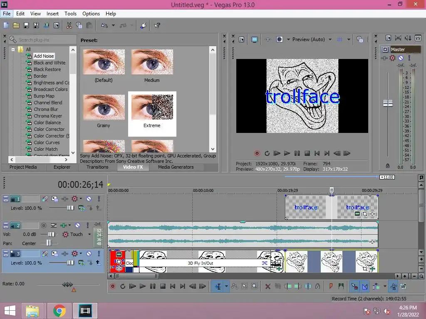This screenshot has width=426, height=319.
Task: Save the project with the floppy icon
Action: pyautogui.click(x=26, y=25)
